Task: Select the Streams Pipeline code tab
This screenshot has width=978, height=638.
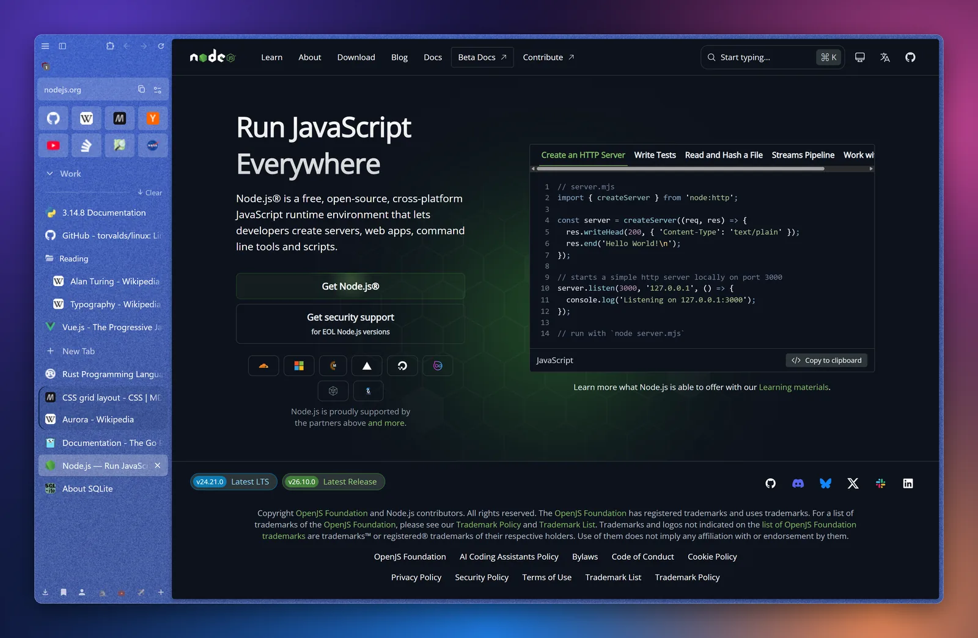Action: 803,155
